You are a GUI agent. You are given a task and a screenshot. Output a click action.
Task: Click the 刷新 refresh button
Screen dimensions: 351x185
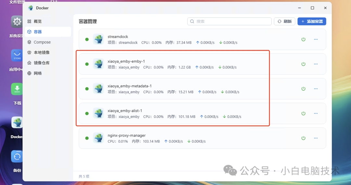(x=284, y=21)
